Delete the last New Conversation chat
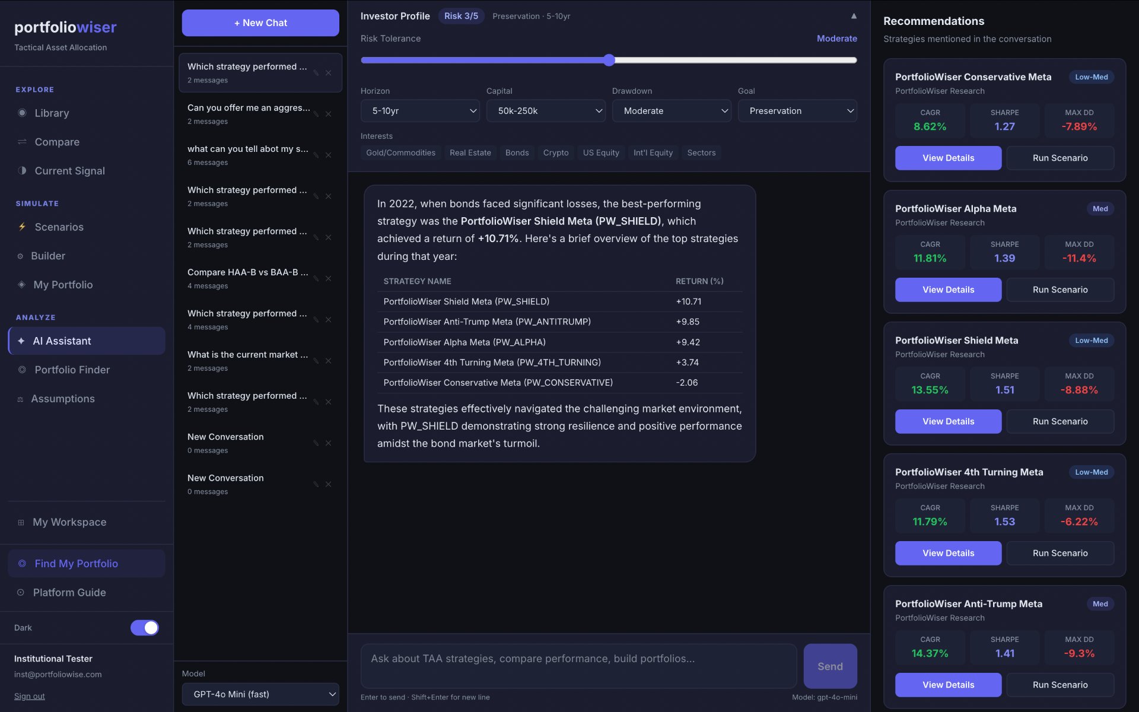 329,484
